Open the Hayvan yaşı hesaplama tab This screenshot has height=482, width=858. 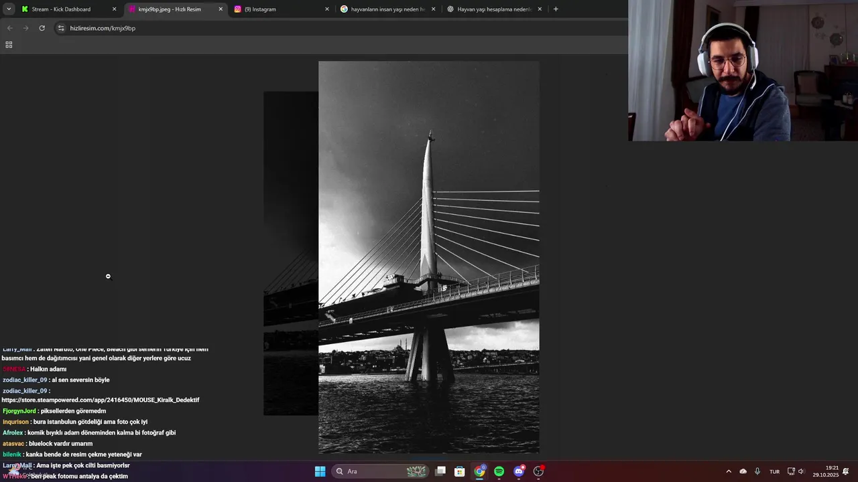(494, 9)
